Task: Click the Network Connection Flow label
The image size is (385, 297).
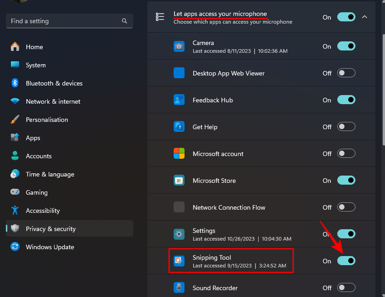Action: tap(229, 207)
